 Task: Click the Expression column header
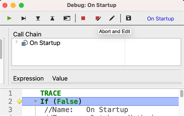point(28,78)
